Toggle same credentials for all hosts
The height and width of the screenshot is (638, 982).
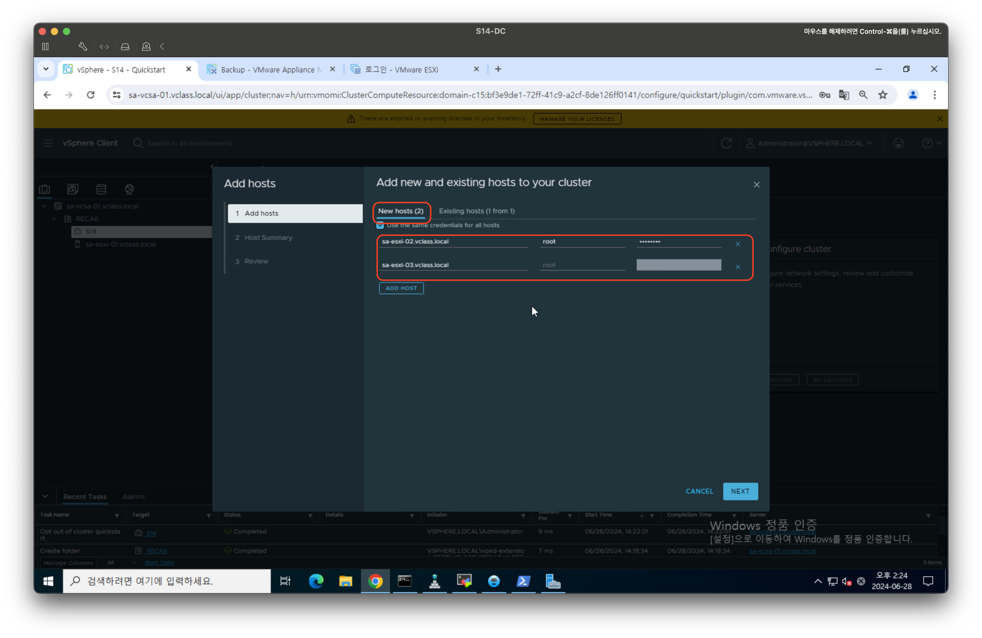point(380,225)
